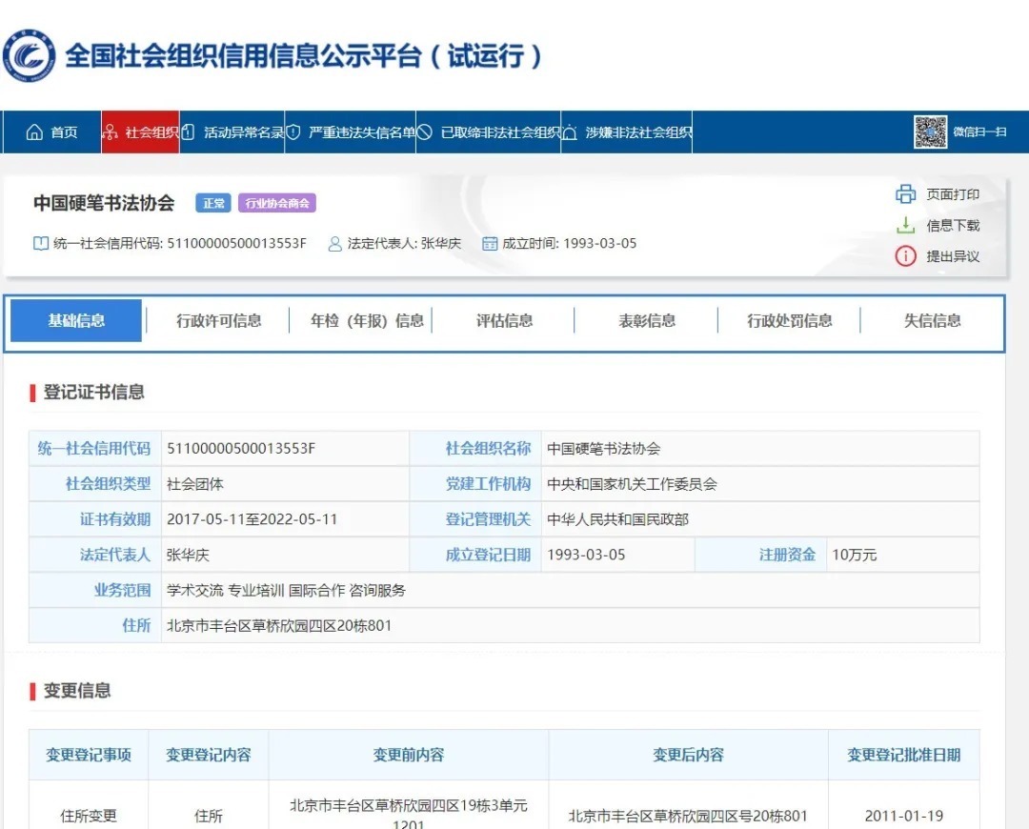Open the 行政处罚信息 tab

coord(789,321)
